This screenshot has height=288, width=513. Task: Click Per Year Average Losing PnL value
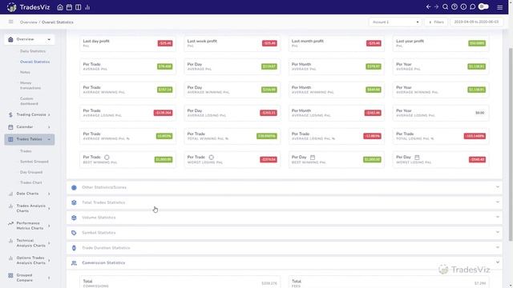479,113
